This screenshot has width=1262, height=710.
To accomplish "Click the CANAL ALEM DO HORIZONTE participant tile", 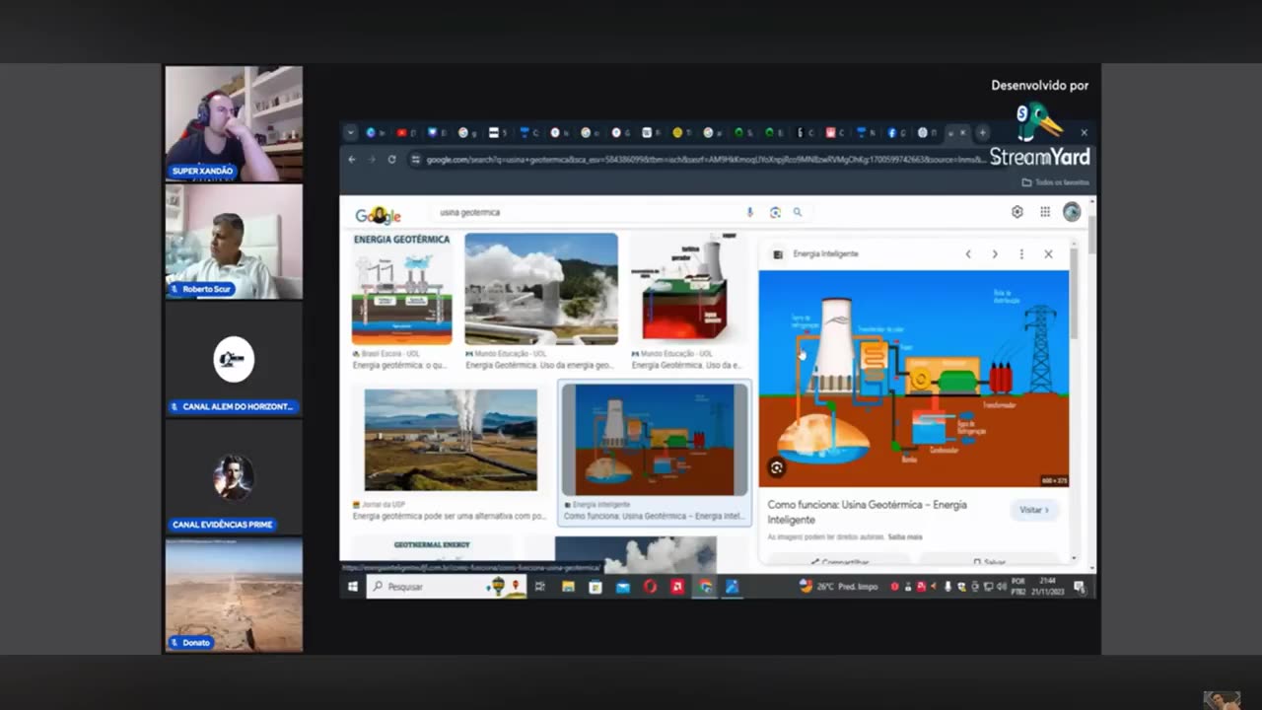I will [x=234, y=359].
